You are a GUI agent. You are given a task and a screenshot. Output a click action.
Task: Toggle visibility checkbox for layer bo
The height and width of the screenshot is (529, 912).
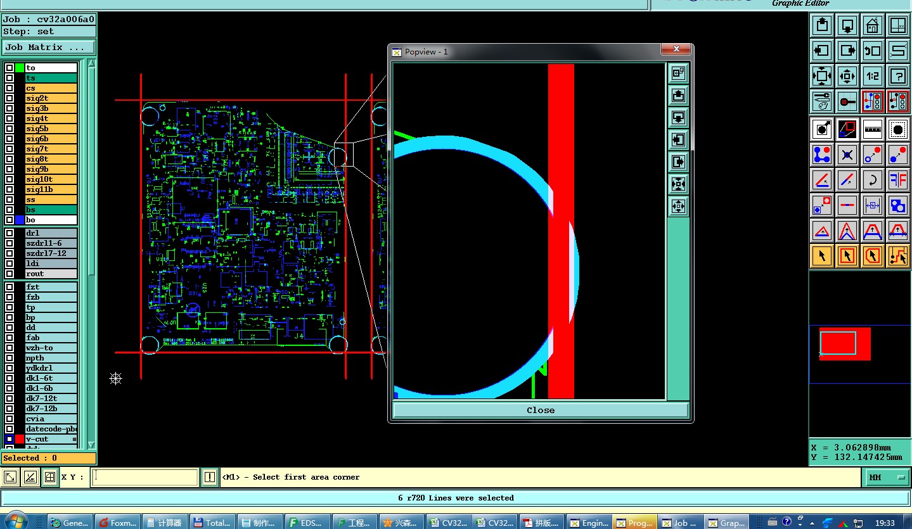tap(10, 220)
